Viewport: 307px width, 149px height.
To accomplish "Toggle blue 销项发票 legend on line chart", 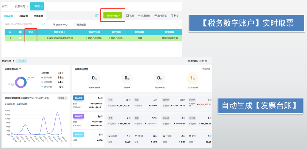I will [x=22, y=104].
